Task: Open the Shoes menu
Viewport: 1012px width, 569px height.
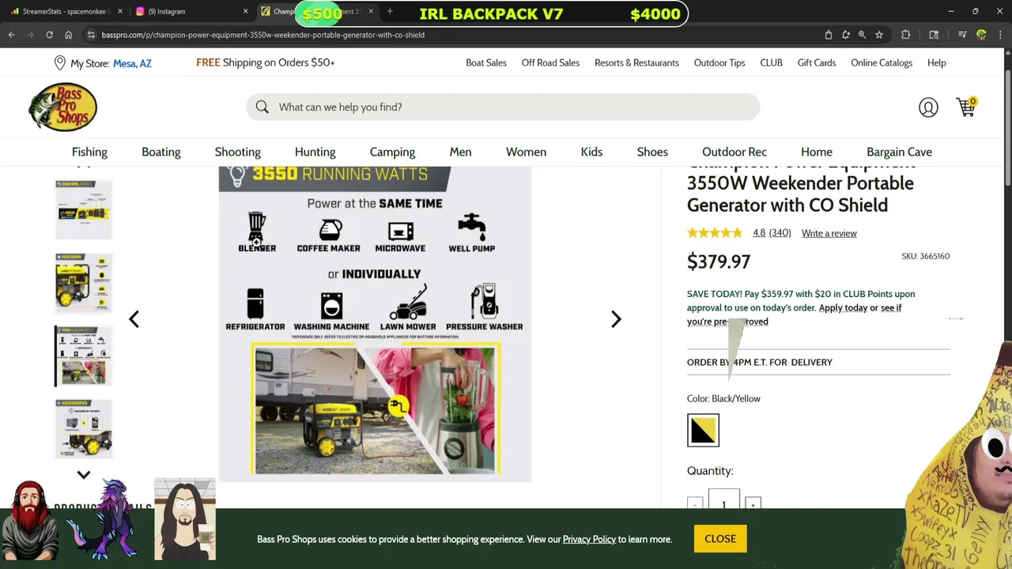Action: [x=652, y=152]
